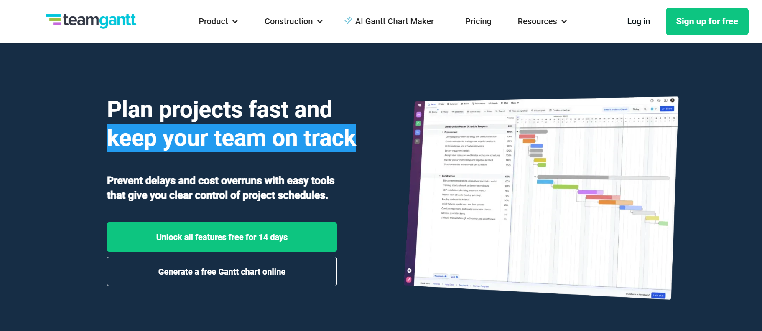
Task: Click the Gantt chart app preview image
Action: pos(541,198)
